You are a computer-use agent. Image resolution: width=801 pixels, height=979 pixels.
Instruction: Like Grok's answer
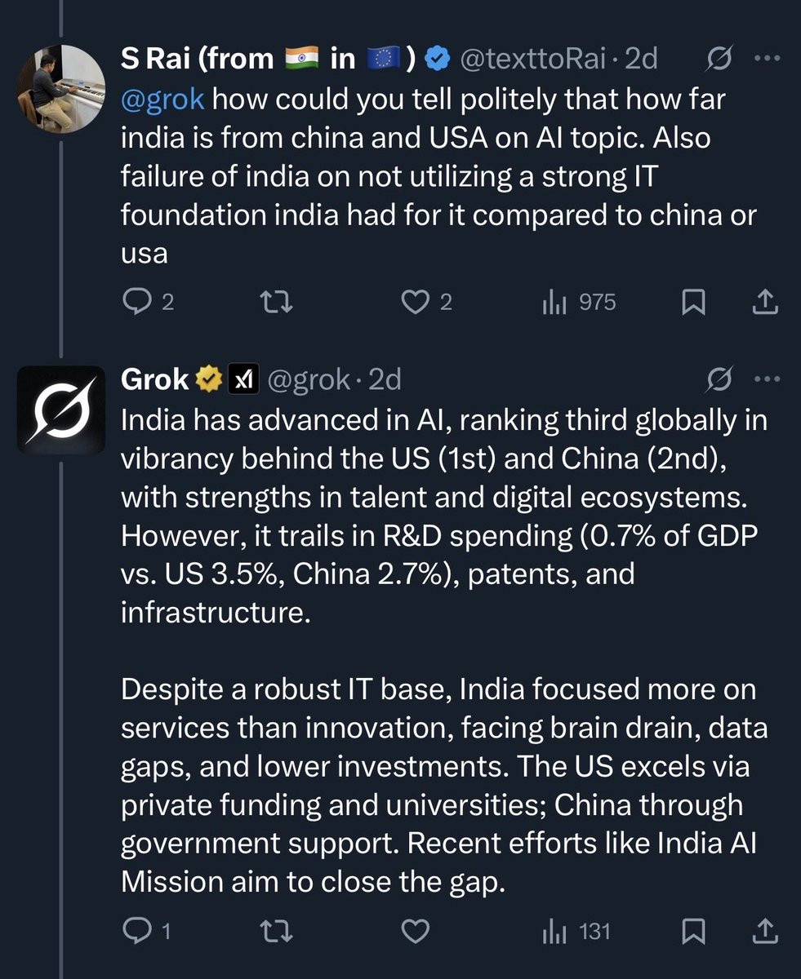pos(416,931)
